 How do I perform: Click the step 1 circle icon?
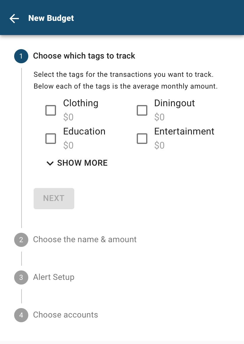pos(21,56)
